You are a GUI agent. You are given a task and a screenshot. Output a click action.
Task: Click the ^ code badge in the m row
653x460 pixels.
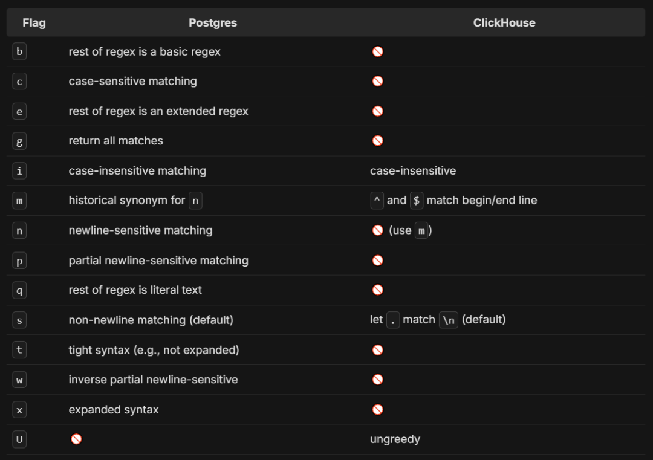click(x=377, y=201)
